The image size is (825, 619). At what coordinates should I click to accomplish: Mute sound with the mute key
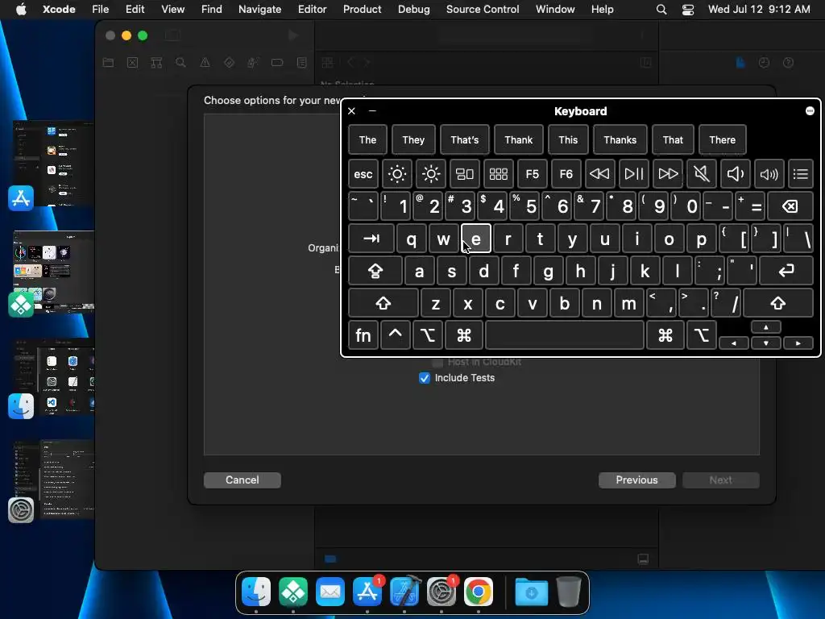point(702,174)
